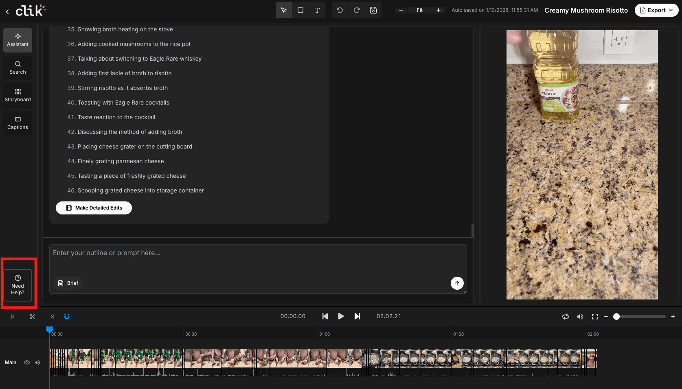Screen dimensions: 682x389
Task: Go back using the top-left chevron
Action: click(x=7, y=12)
